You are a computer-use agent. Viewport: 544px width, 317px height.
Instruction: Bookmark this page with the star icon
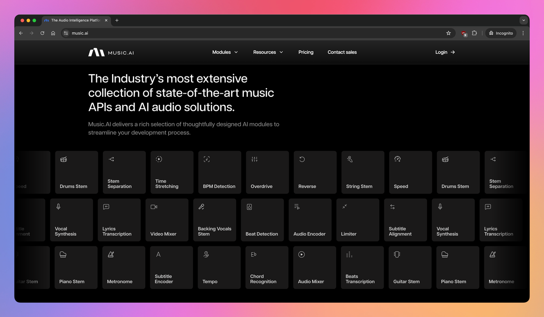coord(448,33)
